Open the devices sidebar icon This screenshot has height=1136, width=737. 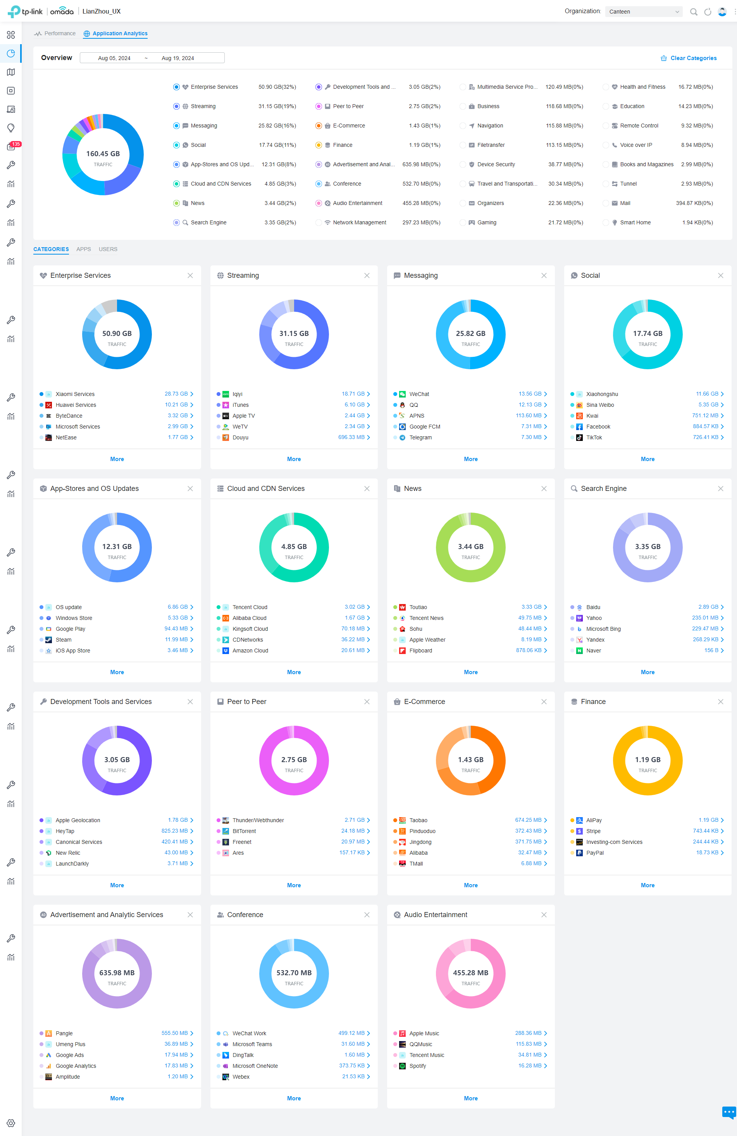click(x=10, y=109)
